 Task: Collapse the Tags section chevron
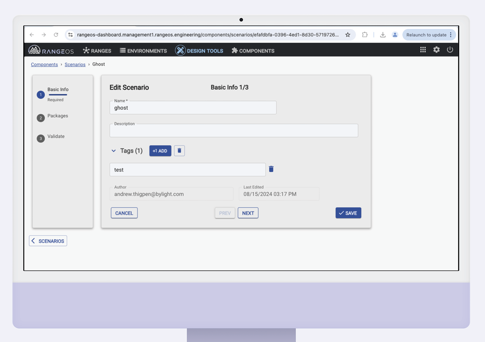113,151
